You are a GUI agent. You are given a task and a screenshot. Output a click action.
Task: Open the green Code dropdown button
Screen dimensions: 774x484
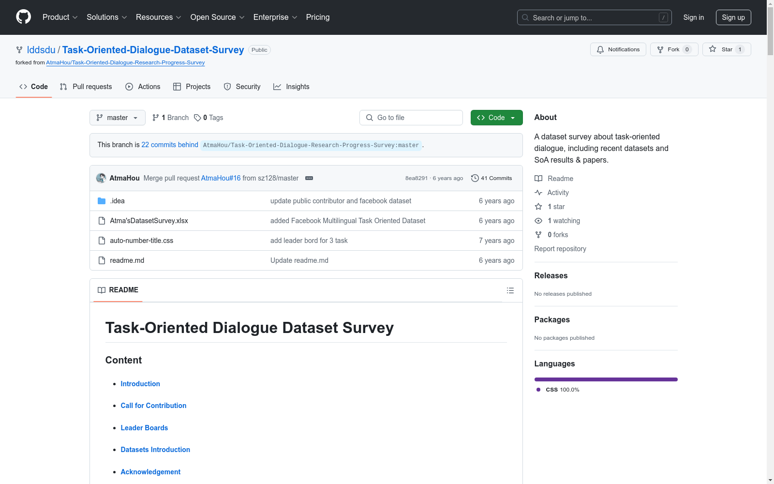click(497, 118)
